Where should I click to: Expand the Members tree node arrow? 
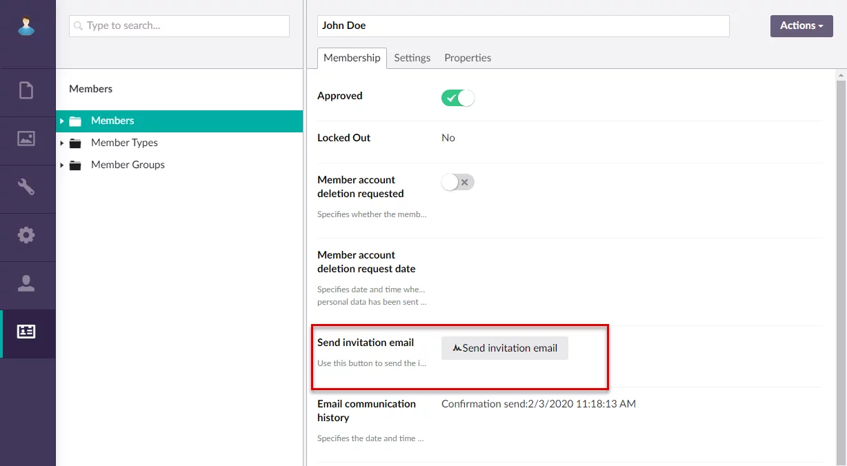[61, 121]
